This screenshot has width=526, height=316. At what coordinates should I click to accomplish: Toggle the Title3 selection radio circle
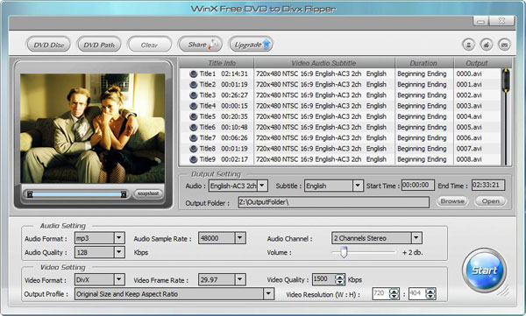click(193, 95)
